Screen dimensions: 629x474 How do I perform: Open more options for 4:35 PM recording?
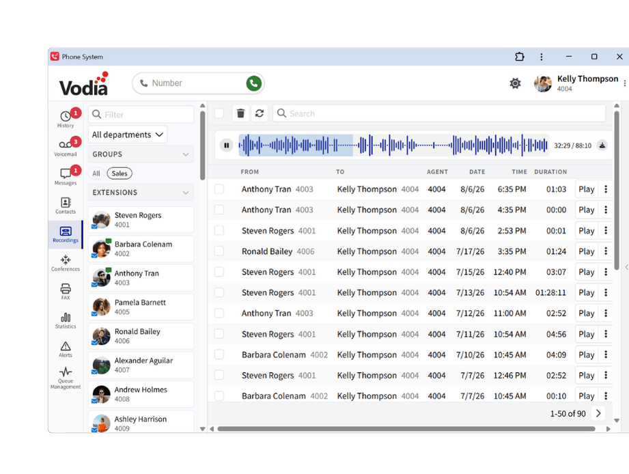[606, 210]
